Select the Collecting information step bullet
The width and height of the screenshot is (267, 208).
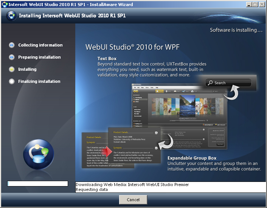pyautogui.click(x=12, y=45)
